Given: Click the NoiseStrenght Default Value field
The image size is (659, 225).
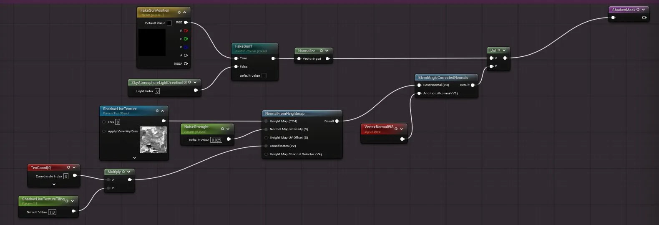Looking at the screenshot, I should click(216, 140).
